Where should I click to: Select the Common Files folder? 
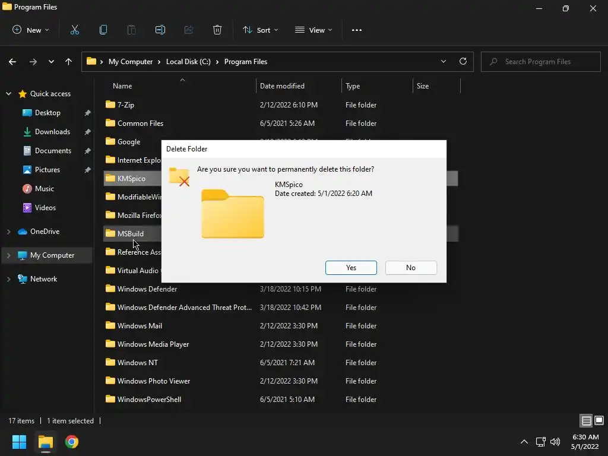click(x=140, y=123)
